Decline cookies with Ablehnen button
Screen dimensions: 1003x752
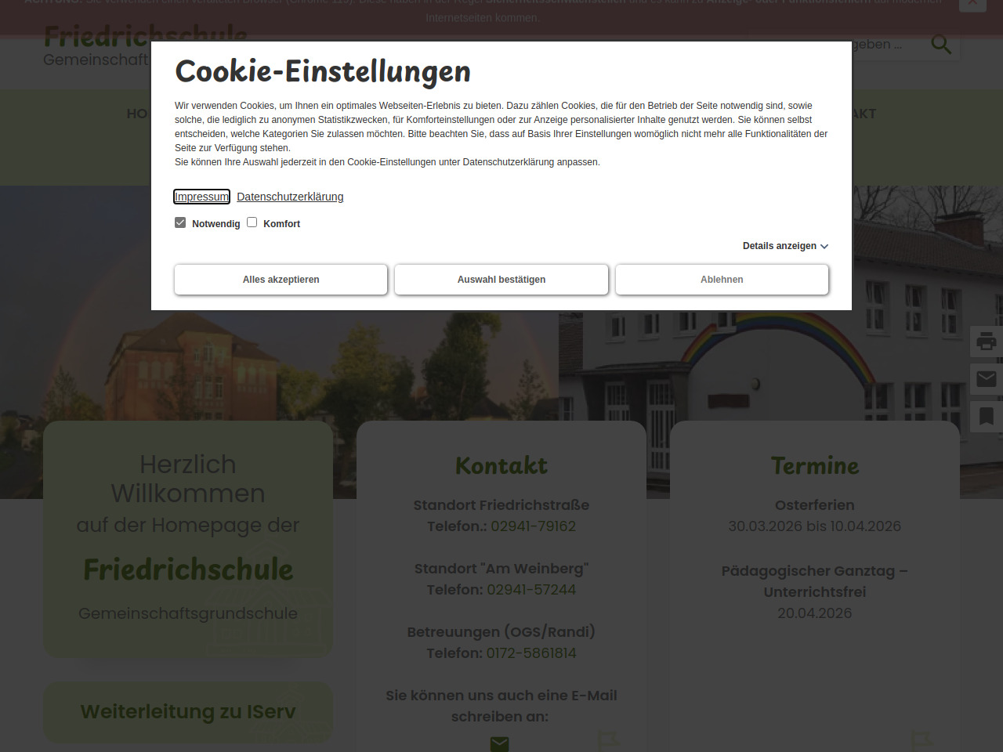[x=722, y=280]
